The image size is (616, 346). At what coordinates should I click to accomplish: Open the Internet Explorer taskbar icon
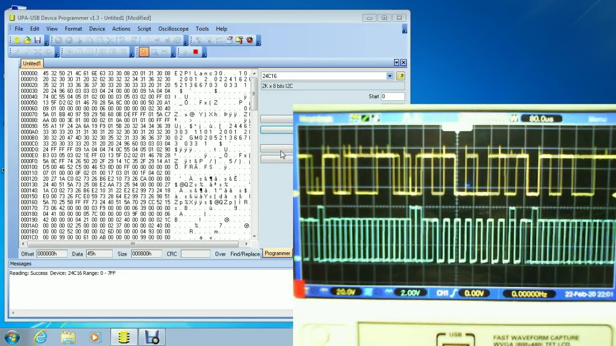pos(40,337)
